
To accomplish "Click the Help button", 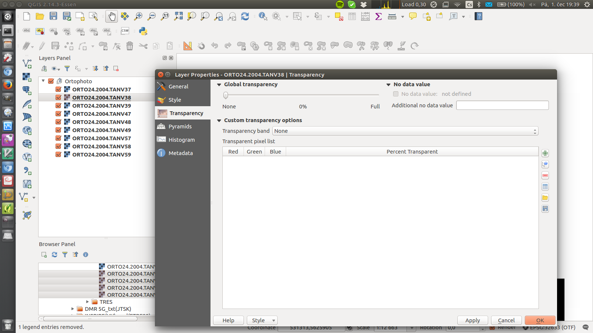I will [228, 320].
